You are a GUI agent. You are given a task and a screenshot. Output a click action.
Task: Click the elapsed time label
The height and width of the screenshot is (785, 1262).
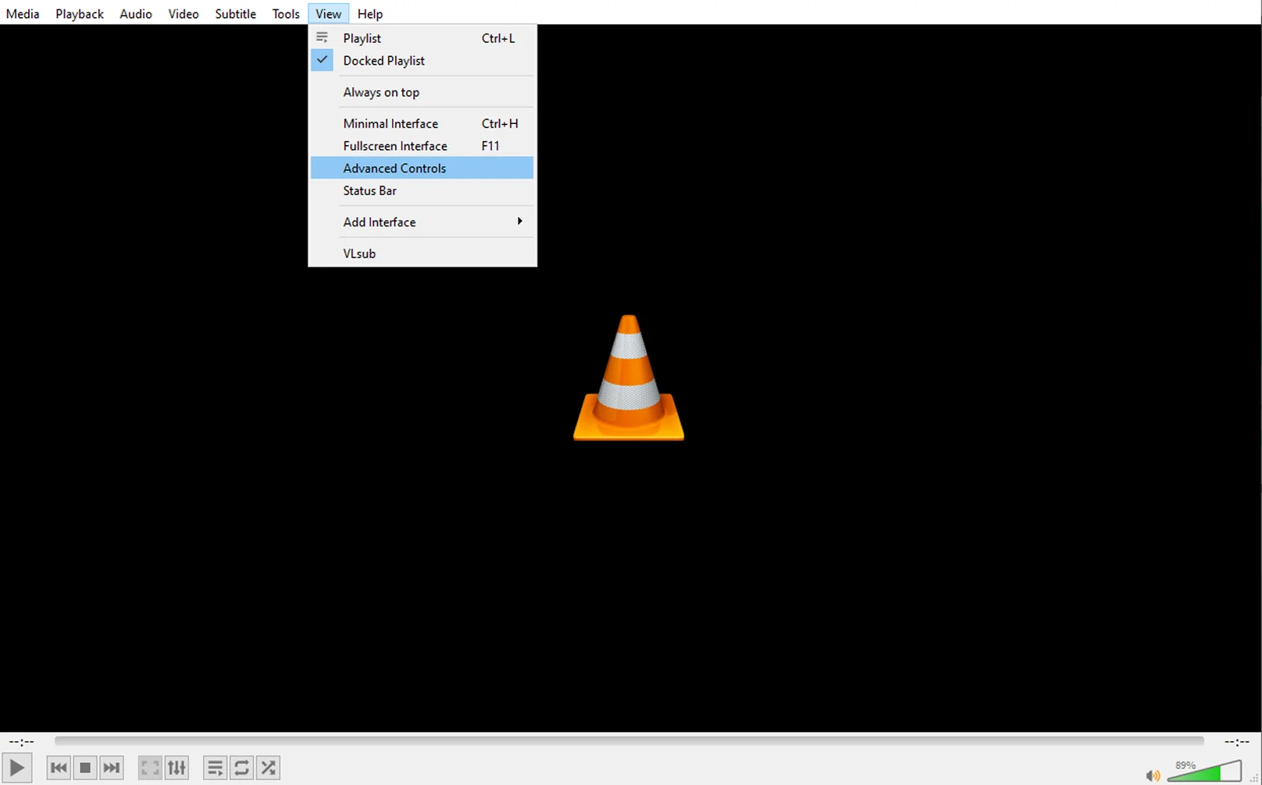[21, 741]
